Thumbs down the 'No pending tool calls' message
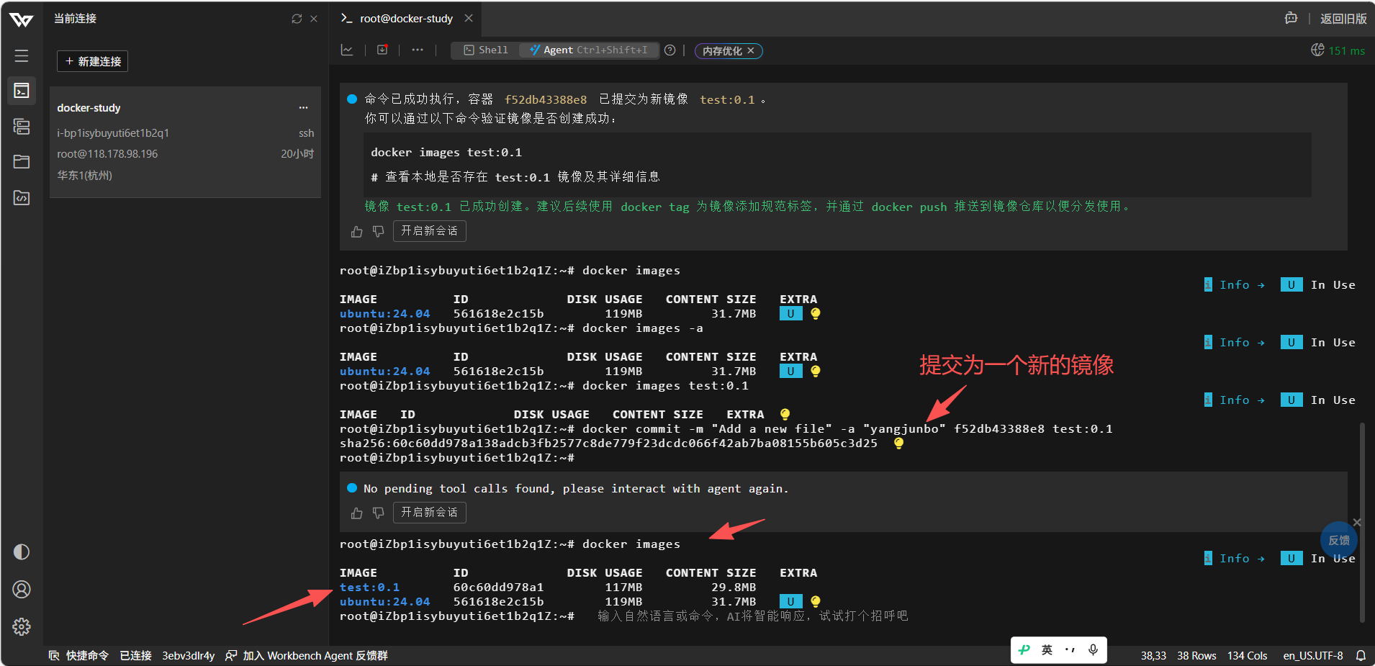 (378, 513)
